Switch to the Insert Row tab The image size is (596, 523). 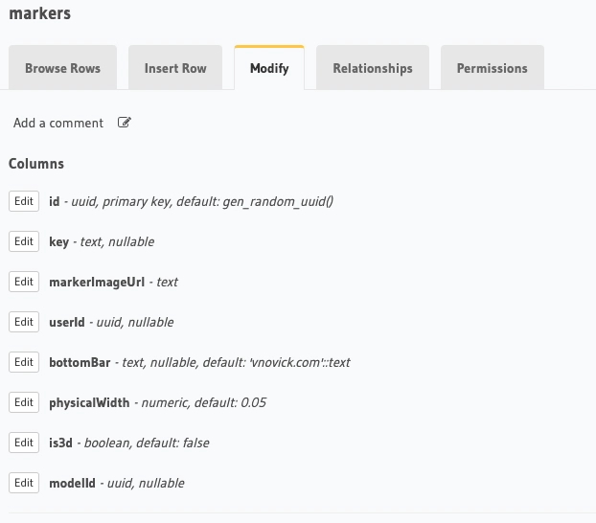pos(175,68)
